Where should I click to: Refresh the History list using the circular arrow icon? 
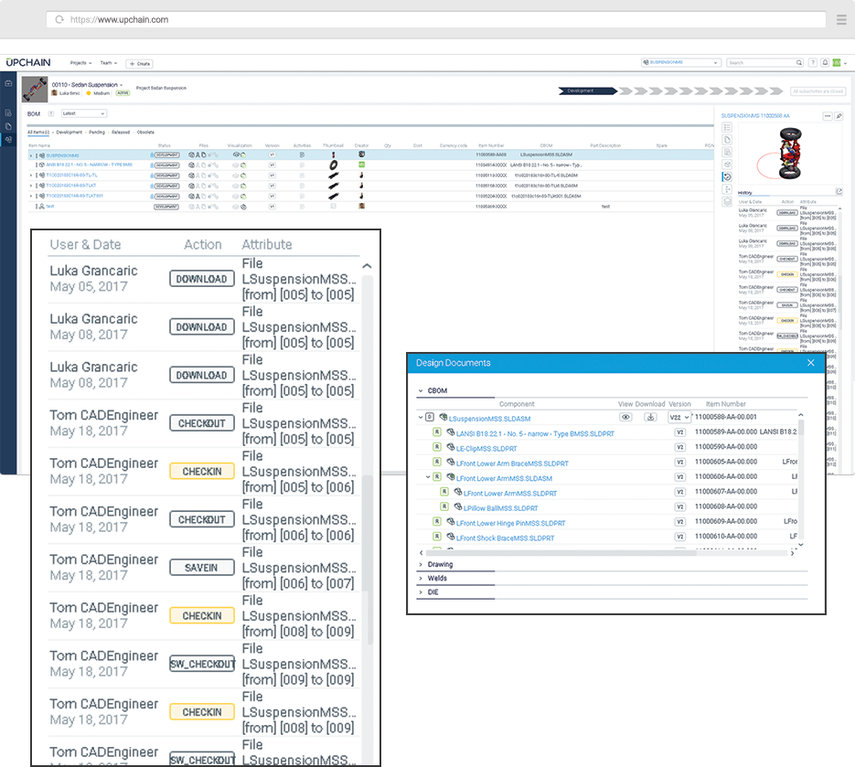pos(839,192)
